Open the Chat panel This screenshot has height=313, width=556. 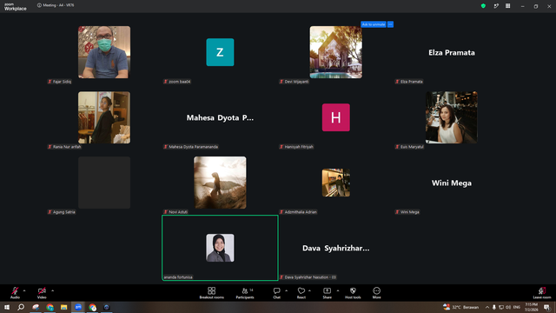pos(276,293)
